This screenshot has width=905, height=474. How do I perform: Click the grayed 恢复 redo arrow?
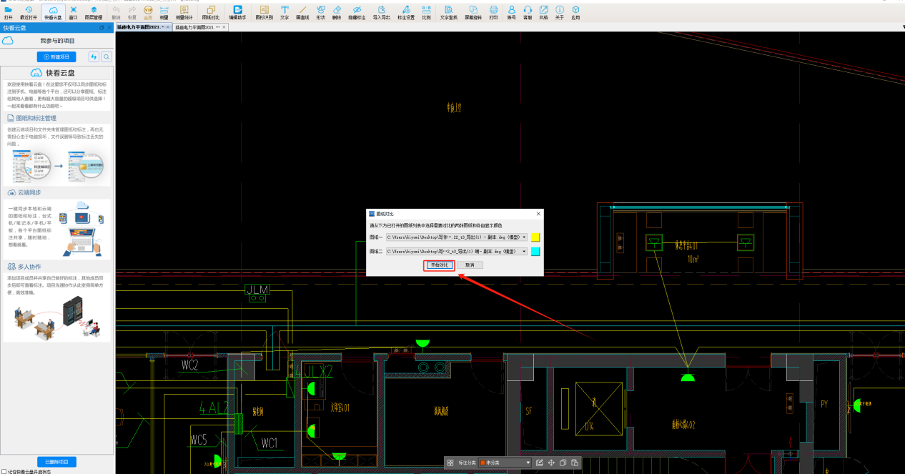(x=132, y=11)
